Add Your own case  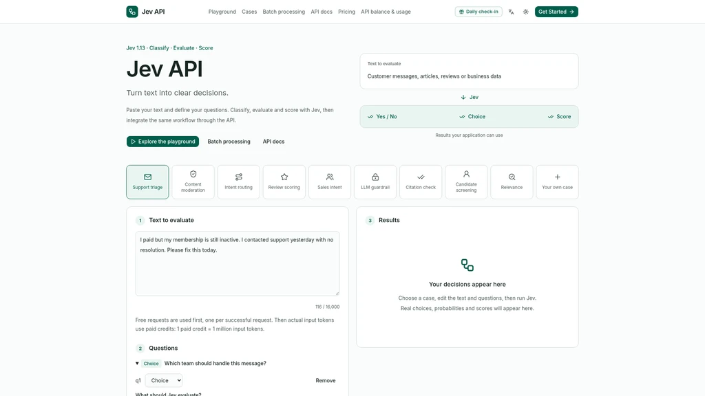point(558,181)
